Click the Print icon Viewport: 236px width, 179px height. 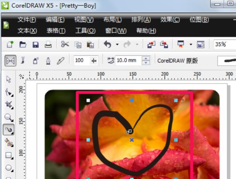point(48,44)
